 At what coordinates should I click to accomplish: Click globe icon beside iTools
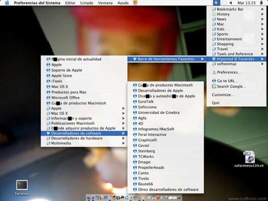[48, 81]
